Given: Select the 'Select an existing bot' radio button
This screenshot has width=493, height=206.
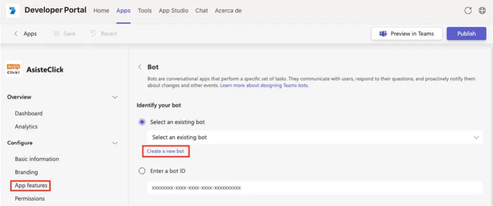Looking at the screenshot, I should point(142,122).
